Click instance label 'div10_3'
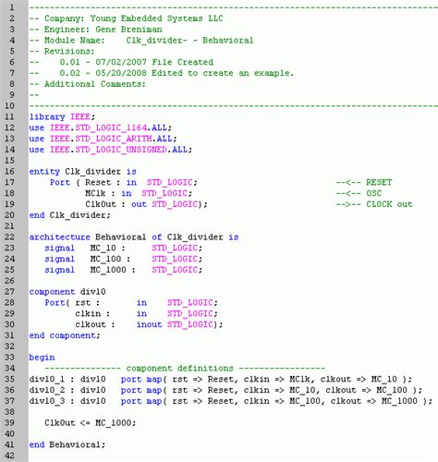438x462 pixels. tap(47, 401)
